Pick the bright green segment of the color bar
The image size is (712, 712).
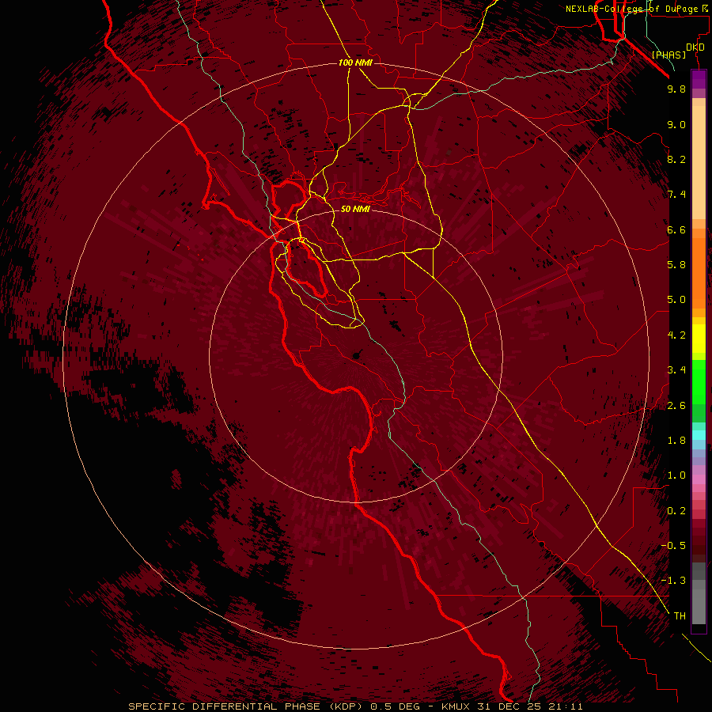(699, 382)
